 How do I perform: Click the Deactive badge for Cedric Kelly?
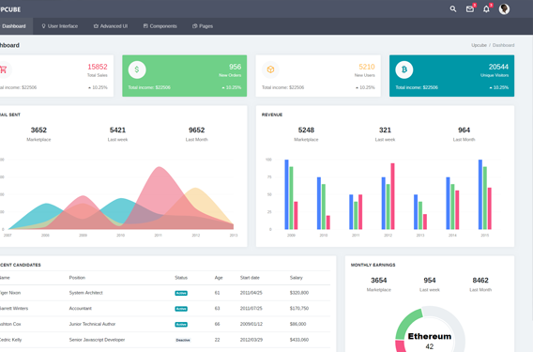coord(183,340)
